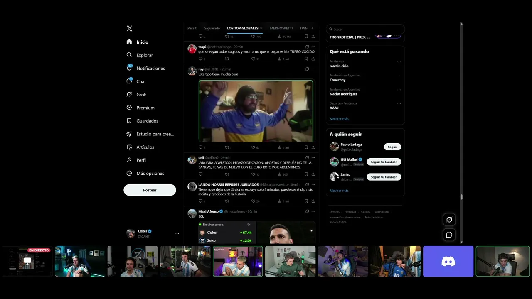Open more options on urii's post
This screenshot has width=532, height=299.
pos(313,158)
